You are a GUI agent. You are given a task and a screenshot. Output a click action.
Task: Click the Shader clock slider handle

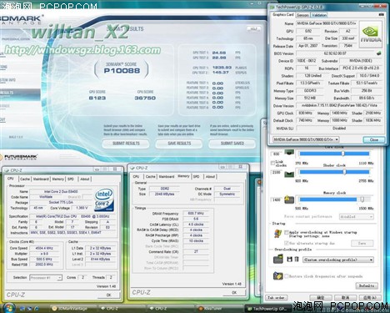point(344,172)
